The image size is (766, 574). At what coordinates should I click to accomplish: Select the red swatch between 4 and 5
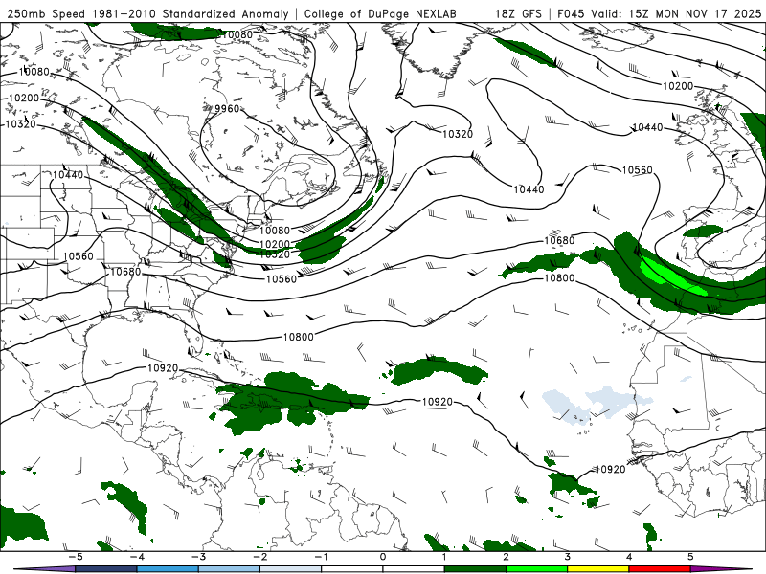(x=660, y=569)
